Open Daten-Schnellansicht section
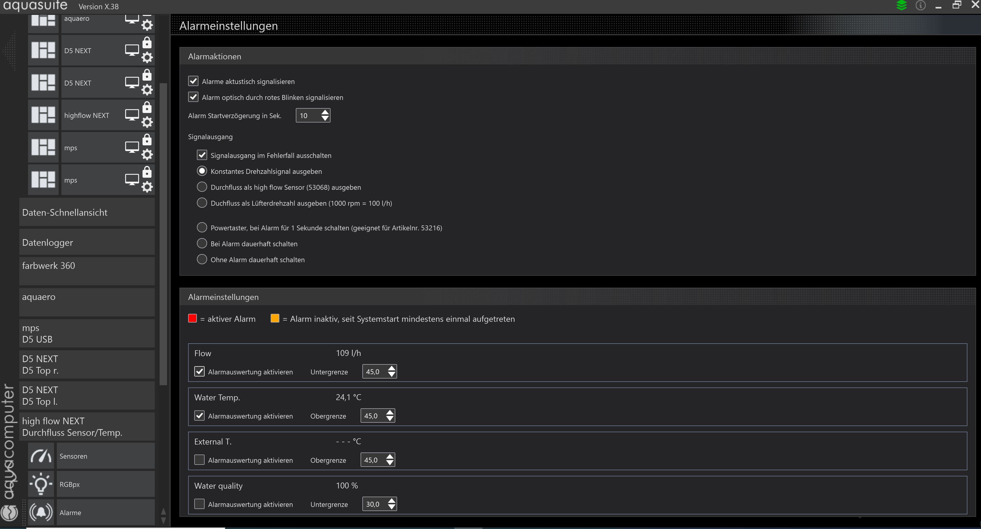The image size is (981, 529). point(87,212)
